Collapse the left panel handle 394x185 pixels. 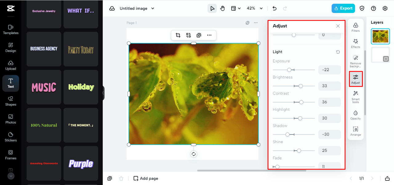point(104,93)
